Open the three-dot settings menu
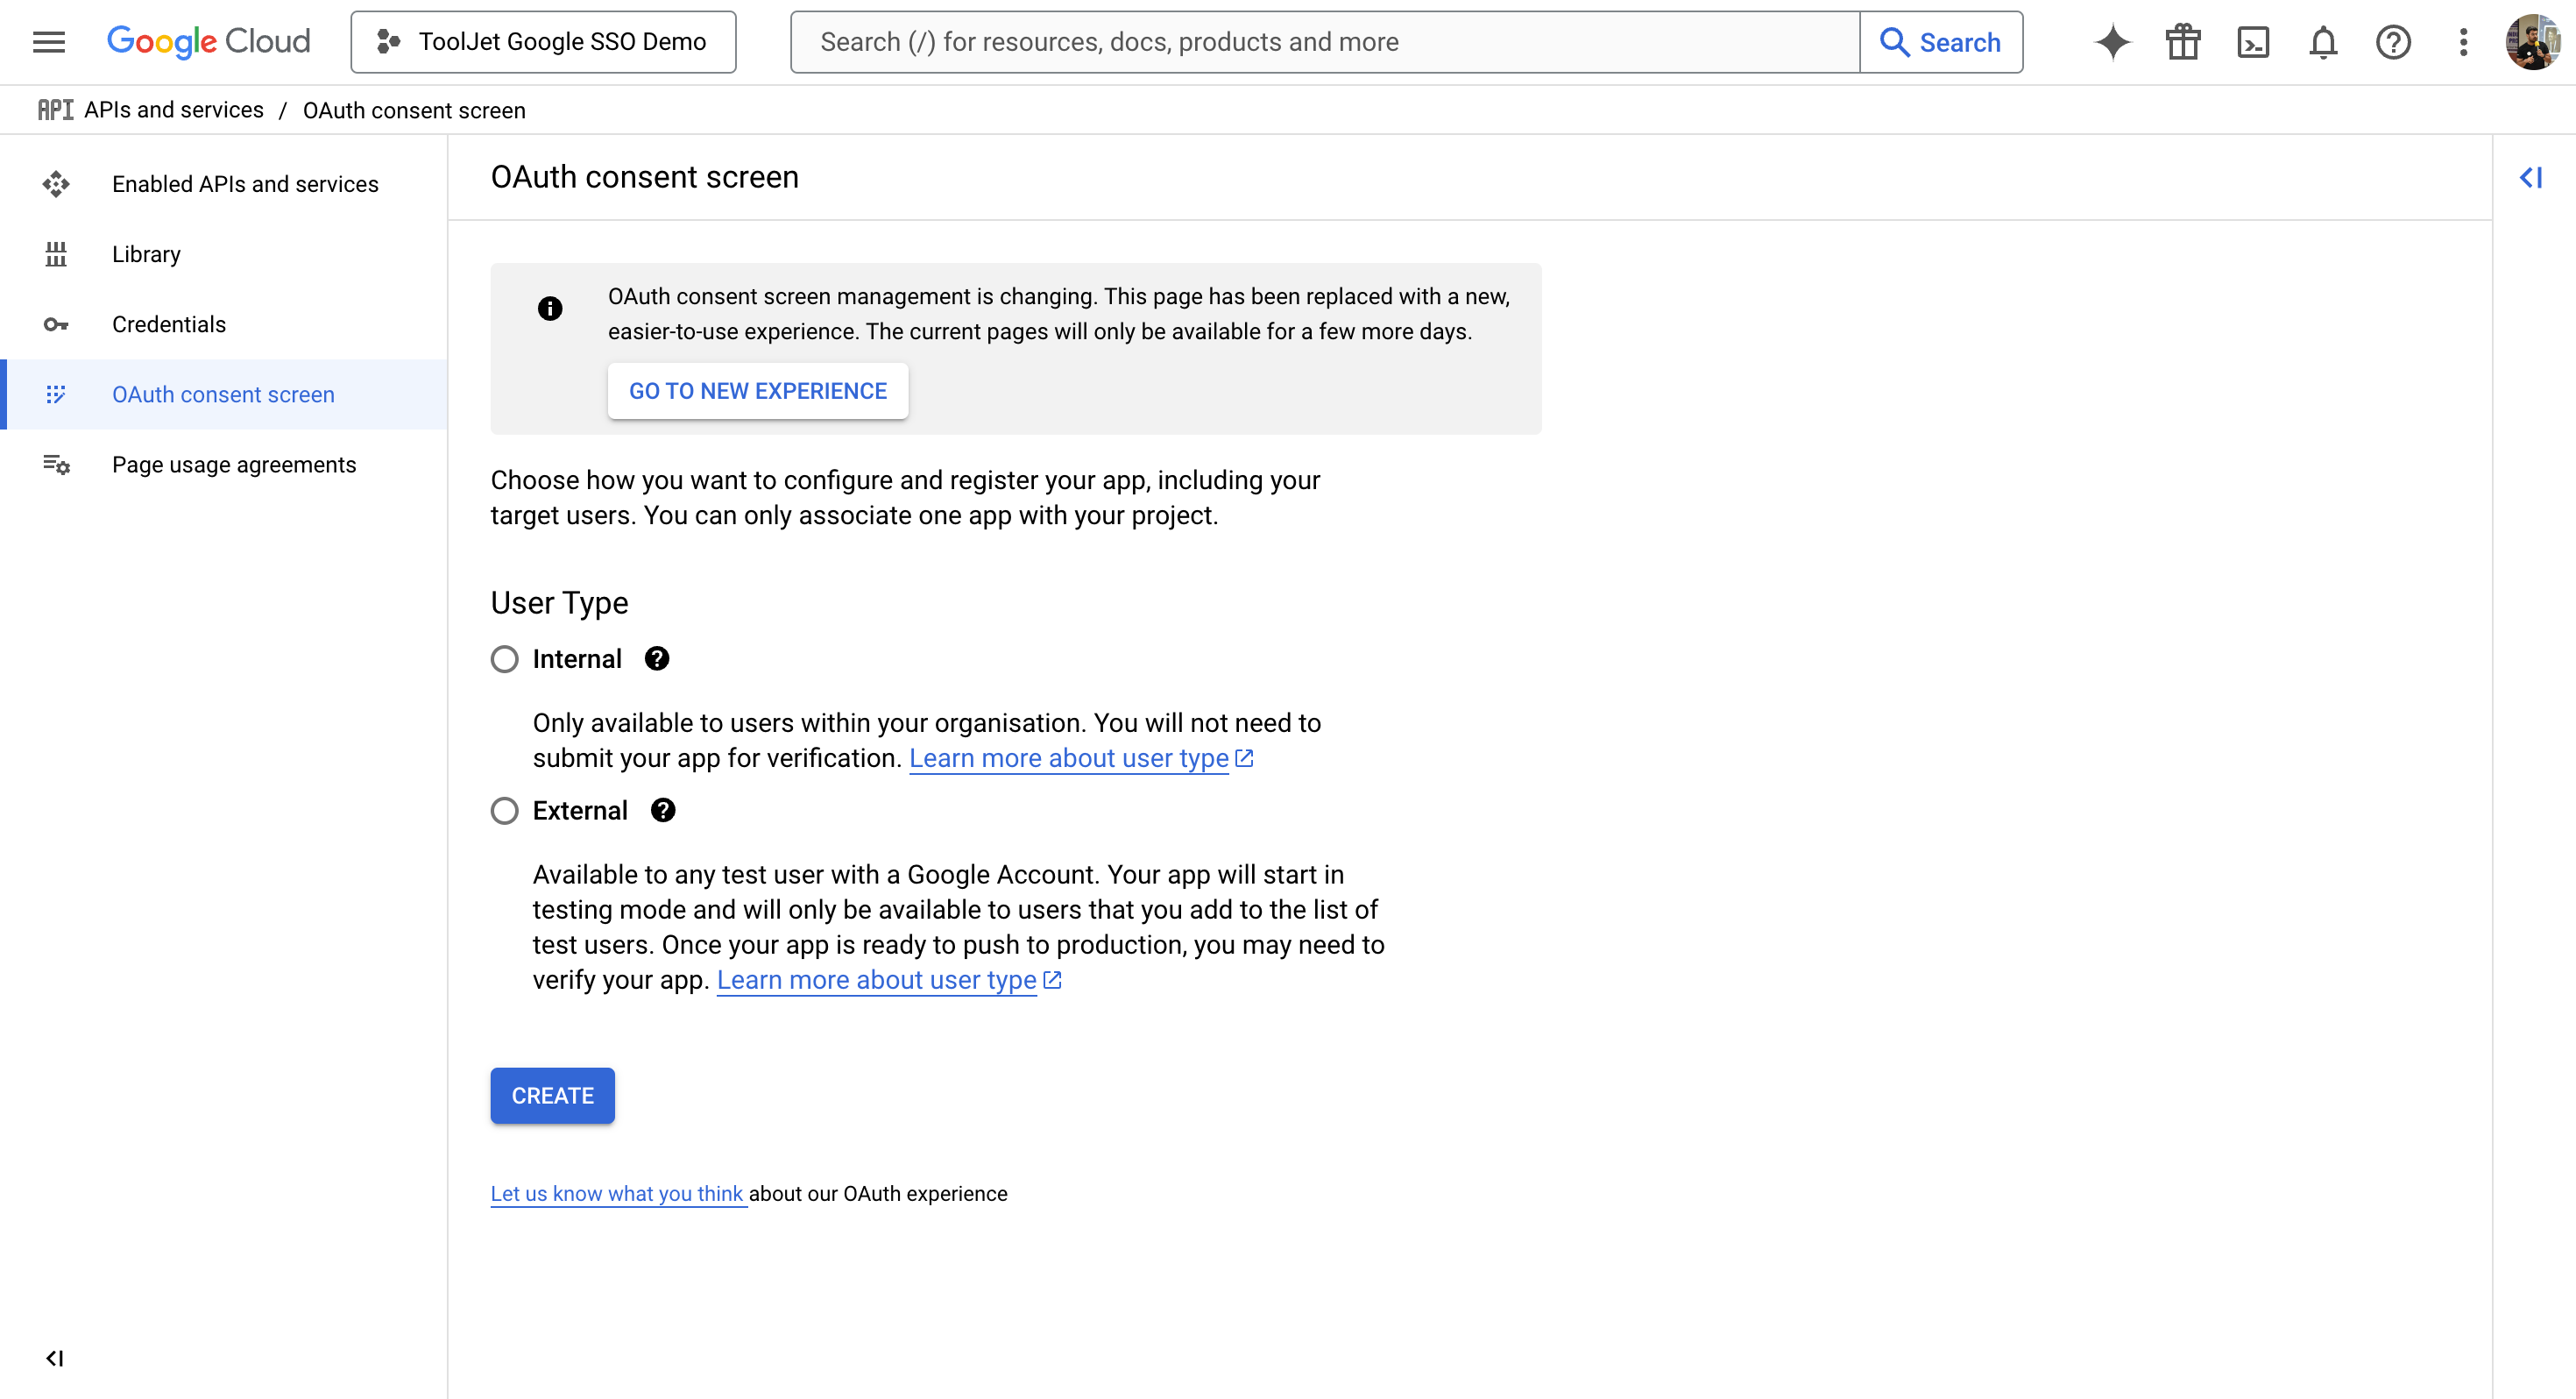This screenshot has width=2576, height=1399. [2463, 42]
